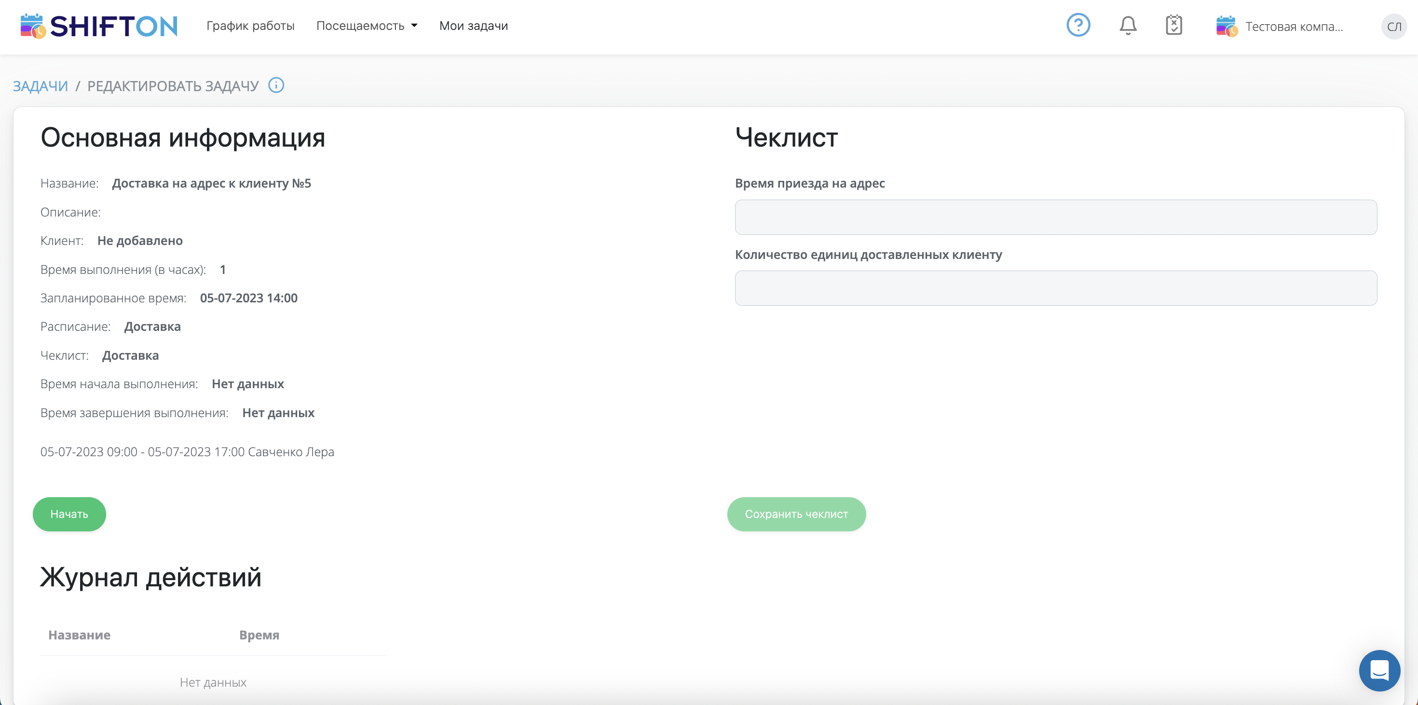1418x705 pixels.
Task: Click the Сохранить чеклист button
Action: tap(796, 514)
